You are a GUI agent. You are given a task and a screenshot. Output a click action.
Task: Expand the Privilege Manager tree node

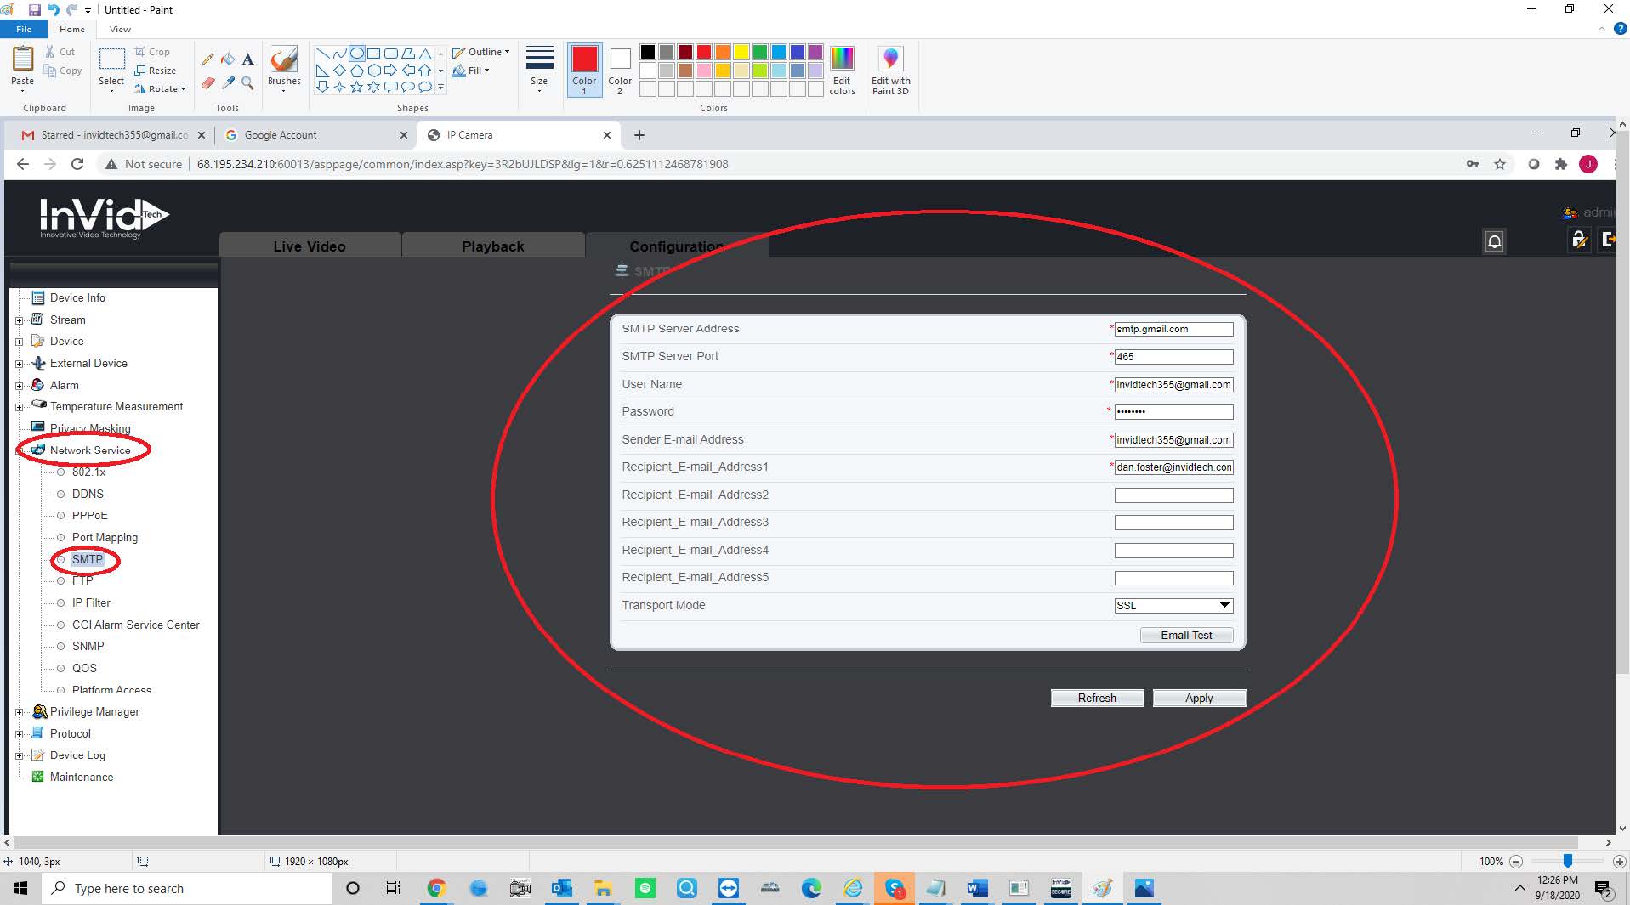coord(20,712)
